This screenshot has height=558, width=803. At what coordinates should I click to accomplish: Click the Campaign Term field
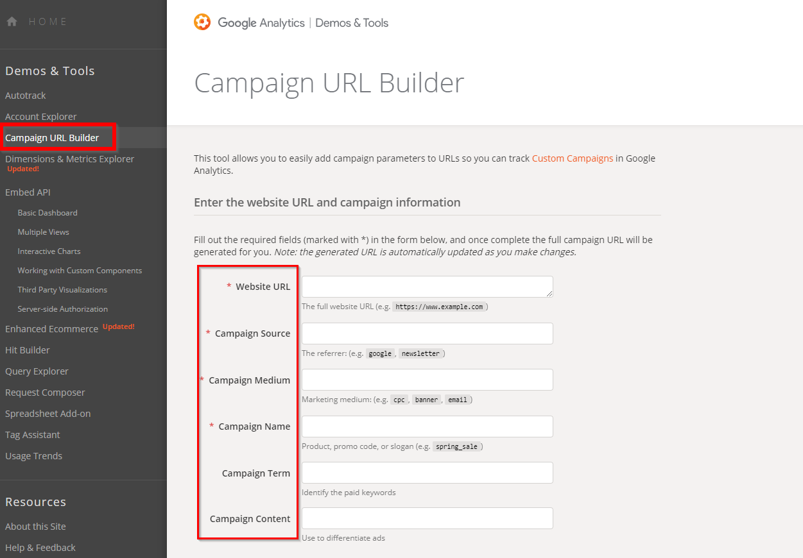pyautogui.click(x=427, y=473)
